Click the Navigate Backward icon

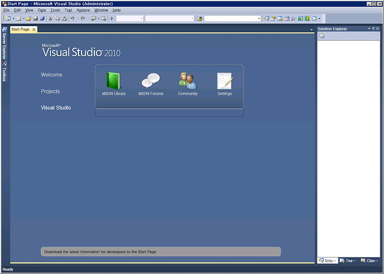click(93, 19)
